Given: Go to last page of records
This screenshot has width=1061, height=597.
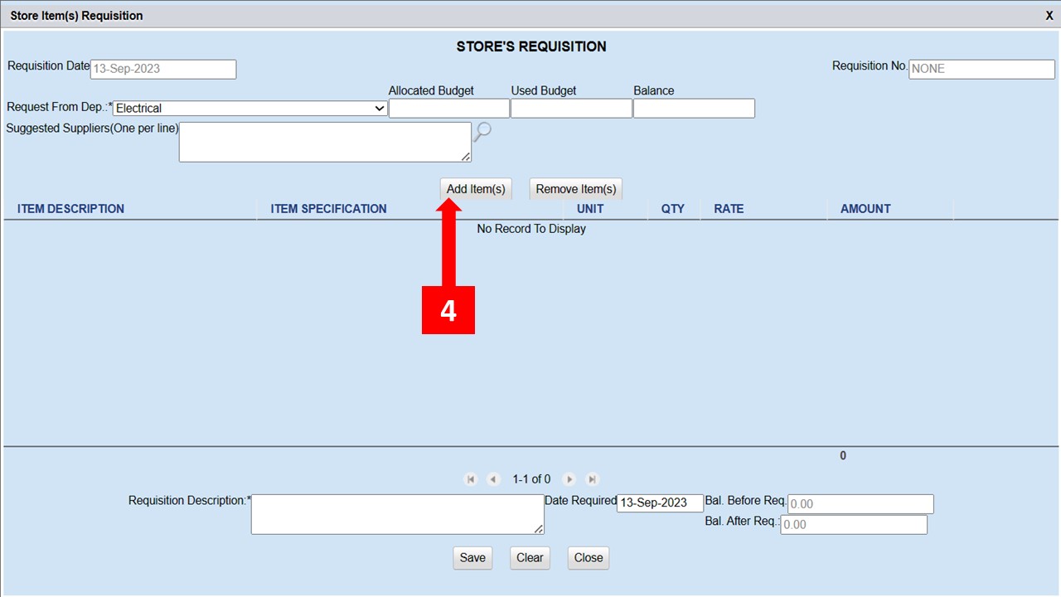Looking at the screenshot, I should pyautogui.click(x=592, y=479).
